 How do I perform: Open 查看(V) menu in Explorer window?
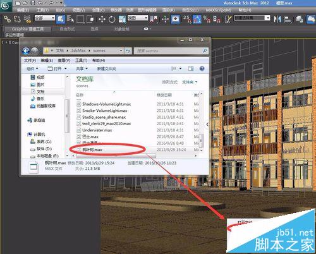[64, 61]
